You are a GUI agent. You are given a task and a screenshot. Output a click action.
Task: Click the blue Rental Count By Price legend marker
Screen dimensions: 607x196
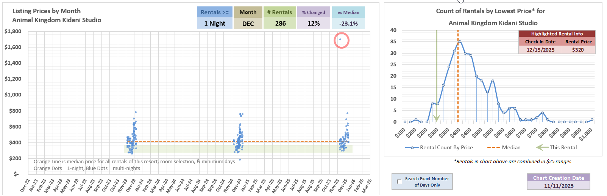click(412, 147)
